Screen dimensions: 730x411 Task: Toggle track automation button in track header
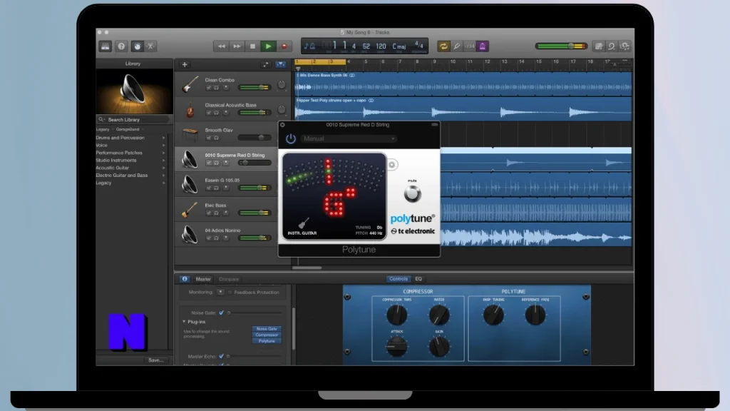click(x=265, y=64)
